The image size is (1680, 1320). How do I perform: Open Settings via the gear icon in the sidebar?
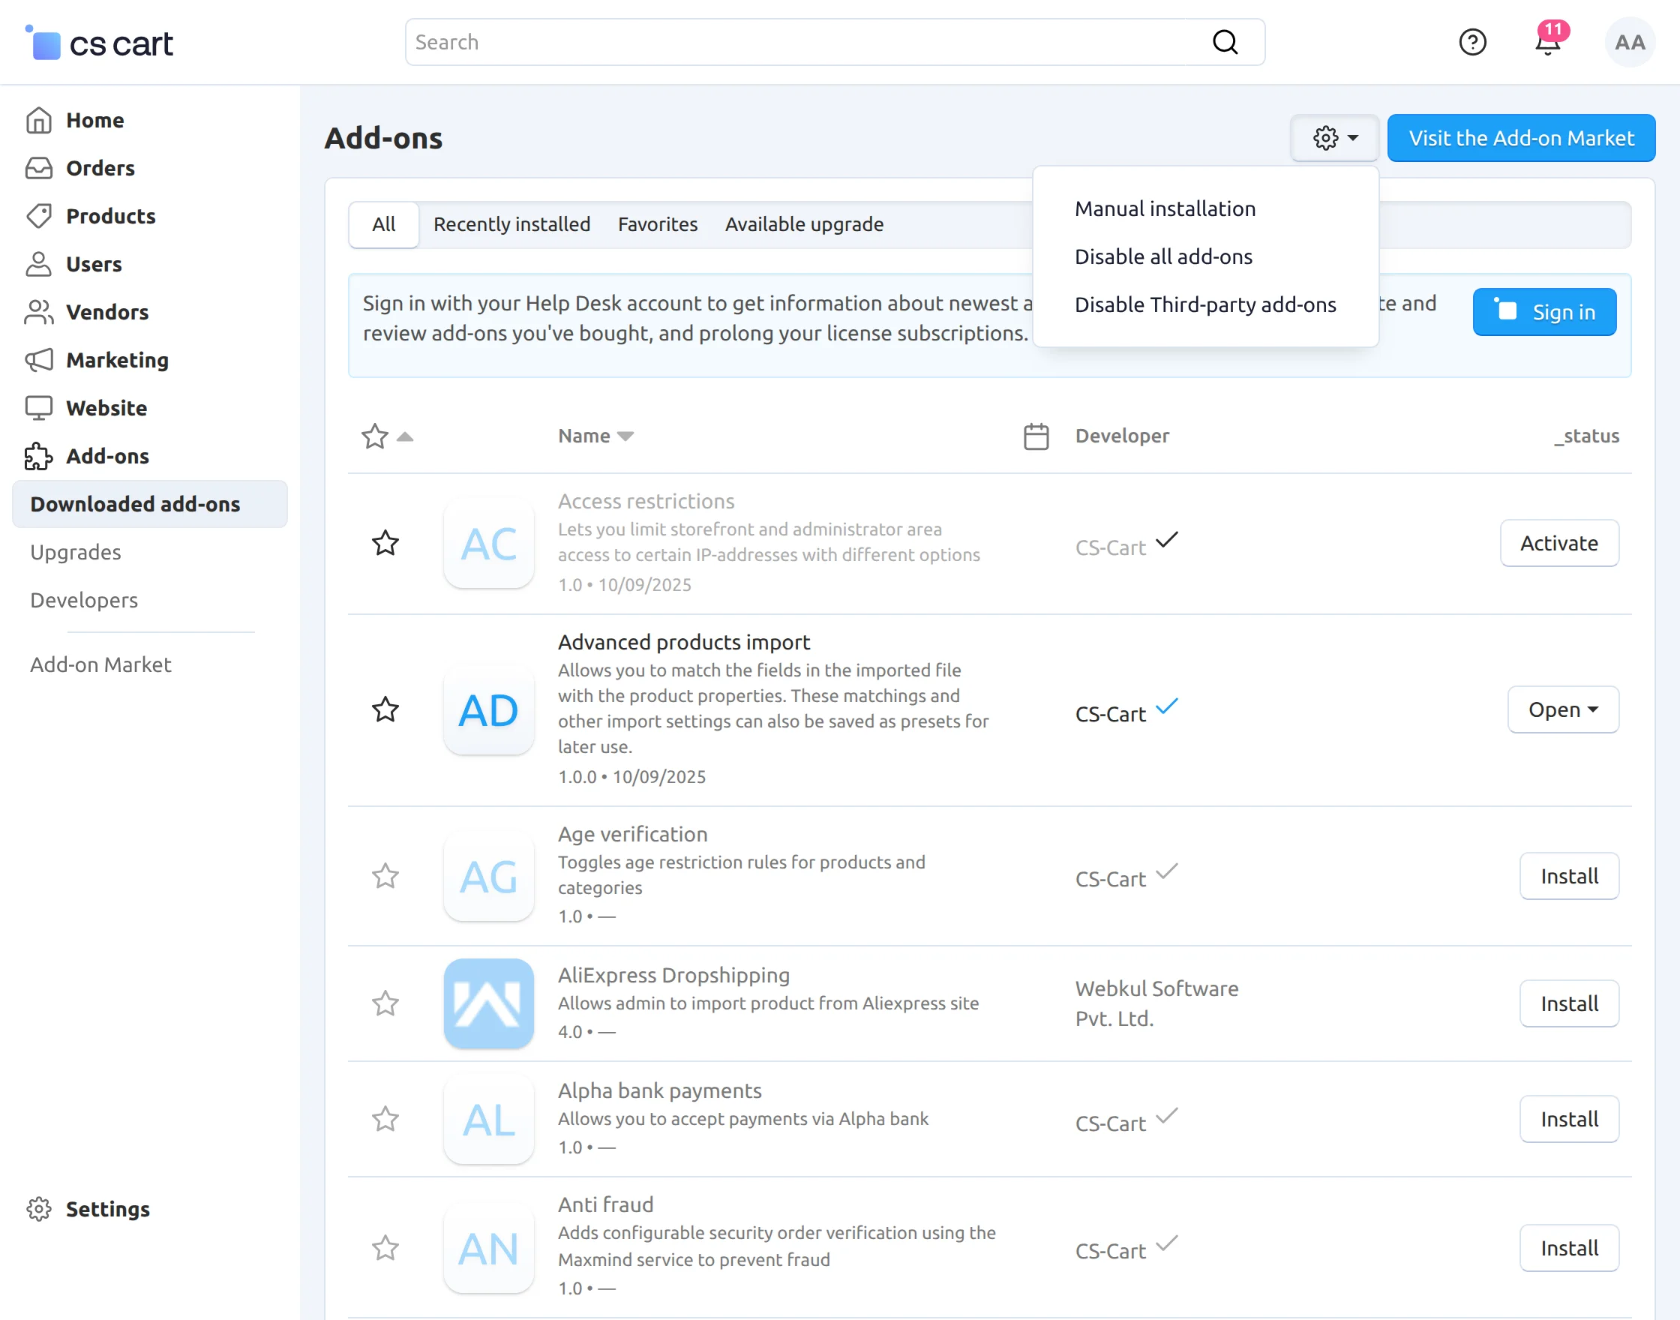click(x=39, y=1209)
